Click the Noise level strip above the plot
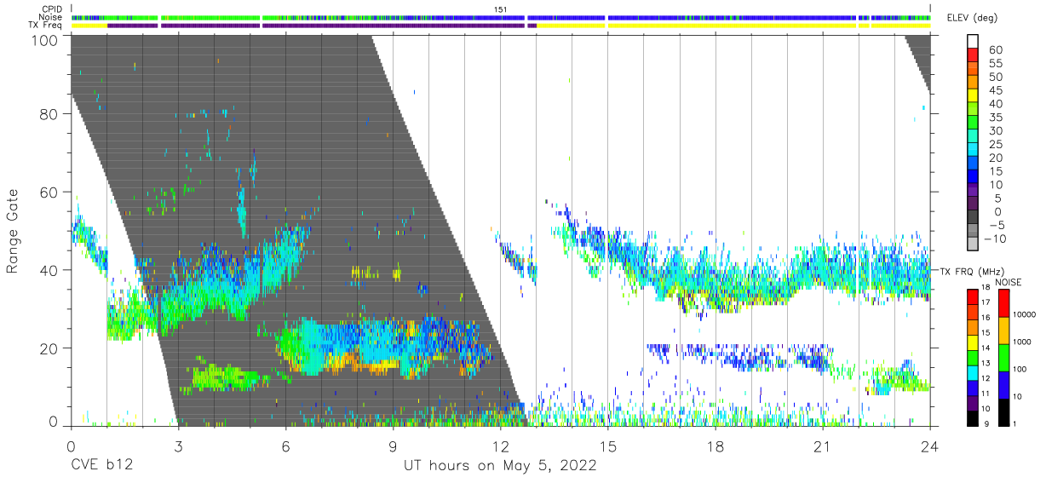The height and width of the screenshot is (483, 1046). point(501,17)
